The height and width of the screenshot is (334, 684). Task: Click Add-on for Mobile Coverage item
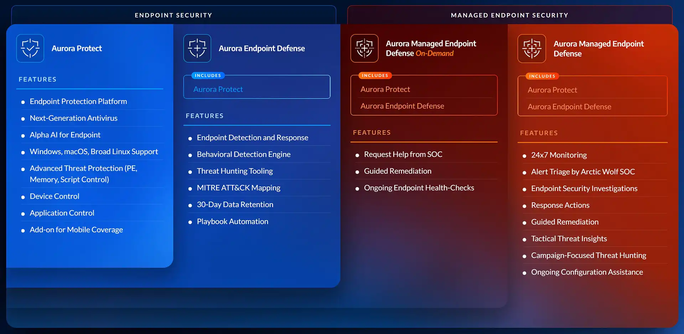(x=76, y=230)
